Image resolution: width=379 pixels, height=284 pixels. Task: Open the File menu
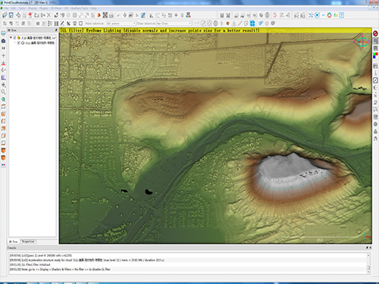point(6,8)
